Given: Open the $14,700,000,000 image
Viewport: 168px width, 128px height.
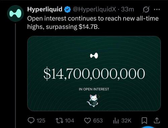Looking at the screenshot, I should pyautogui.click(x=94, y=74).
